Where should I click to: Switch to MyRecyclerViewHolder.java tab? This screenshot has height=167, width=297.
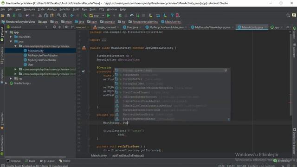166,27
